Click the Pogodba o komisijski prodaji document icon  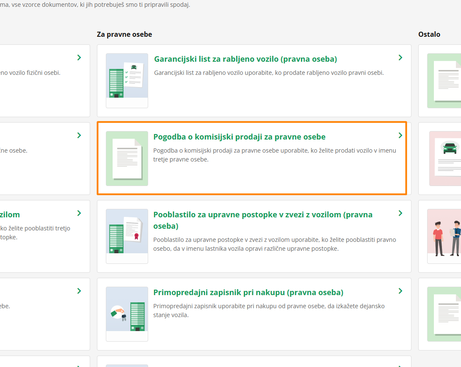point(127,158)
